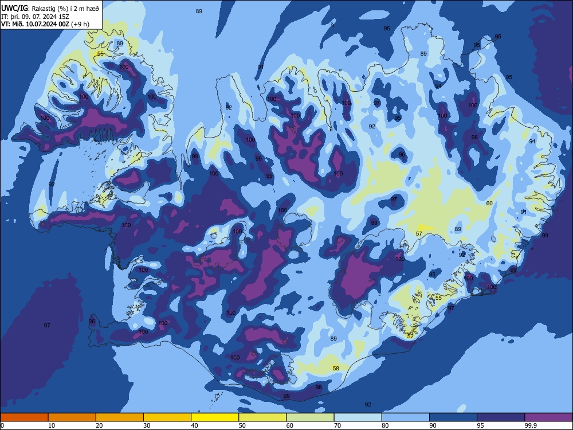Click the '40' legend scale label
Screen dimensions: 573x430
194,425
